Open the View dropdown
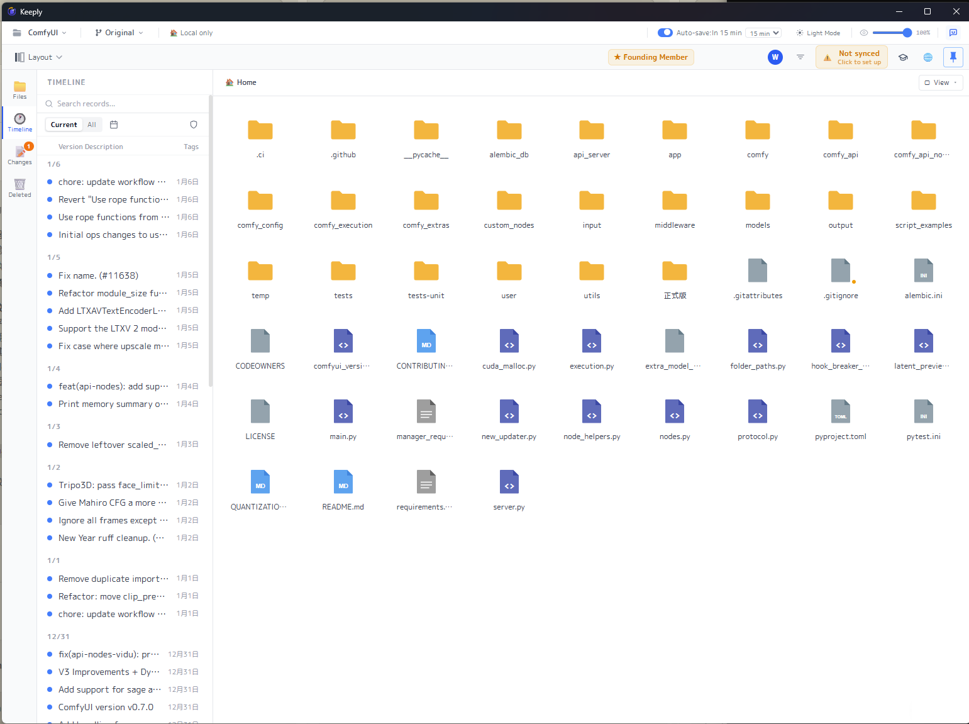The image size is (969, 724). coord(941,82)
